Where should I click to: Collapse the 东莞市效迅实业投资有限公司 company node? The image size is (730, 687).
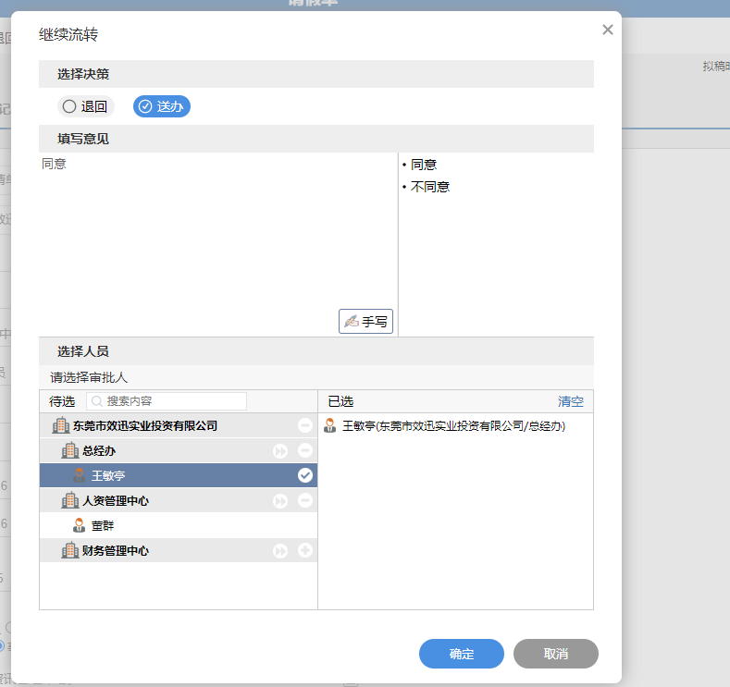click(305, 425)
